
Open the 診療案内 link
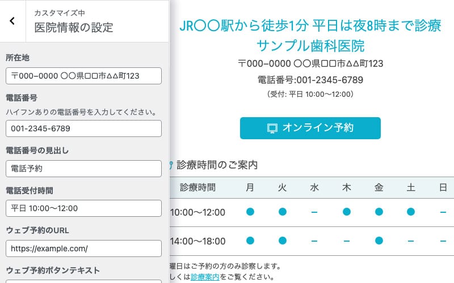coord(204,277)
